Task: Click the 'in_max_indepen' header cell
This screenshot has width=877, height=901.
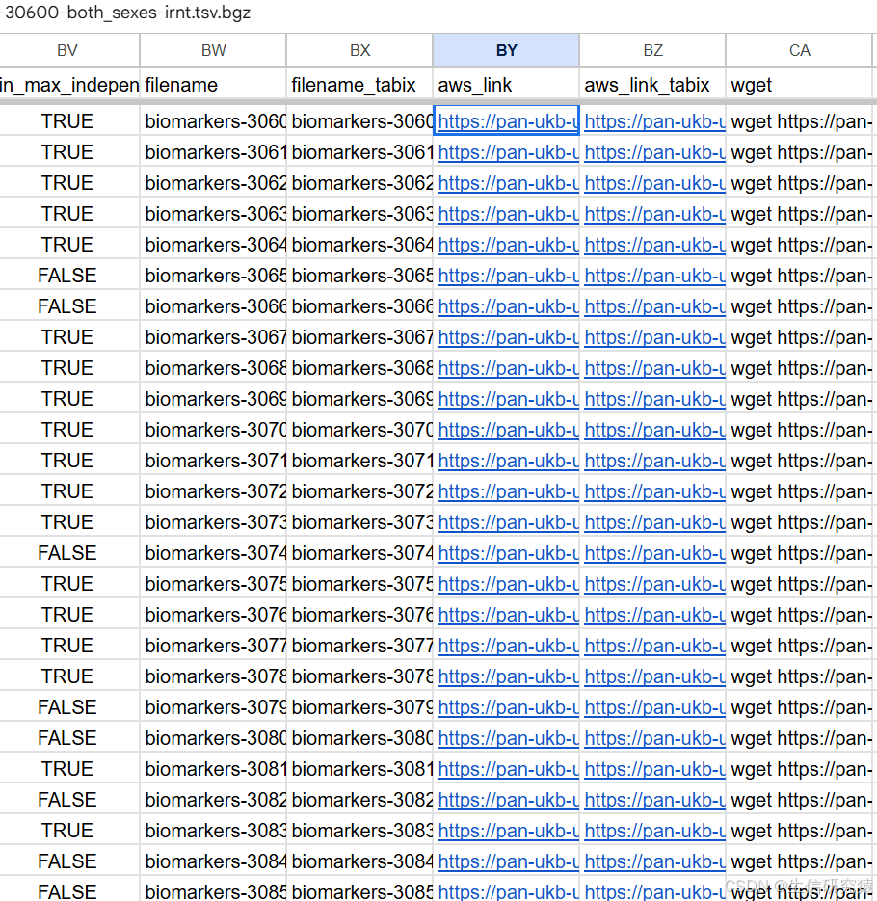Action: (69, 85)
